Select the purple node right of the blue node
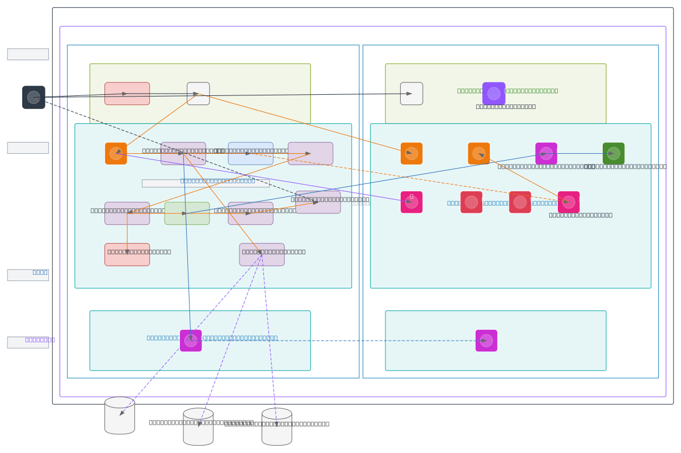Screen dimensions: 681x453 [x=310, y=153]
